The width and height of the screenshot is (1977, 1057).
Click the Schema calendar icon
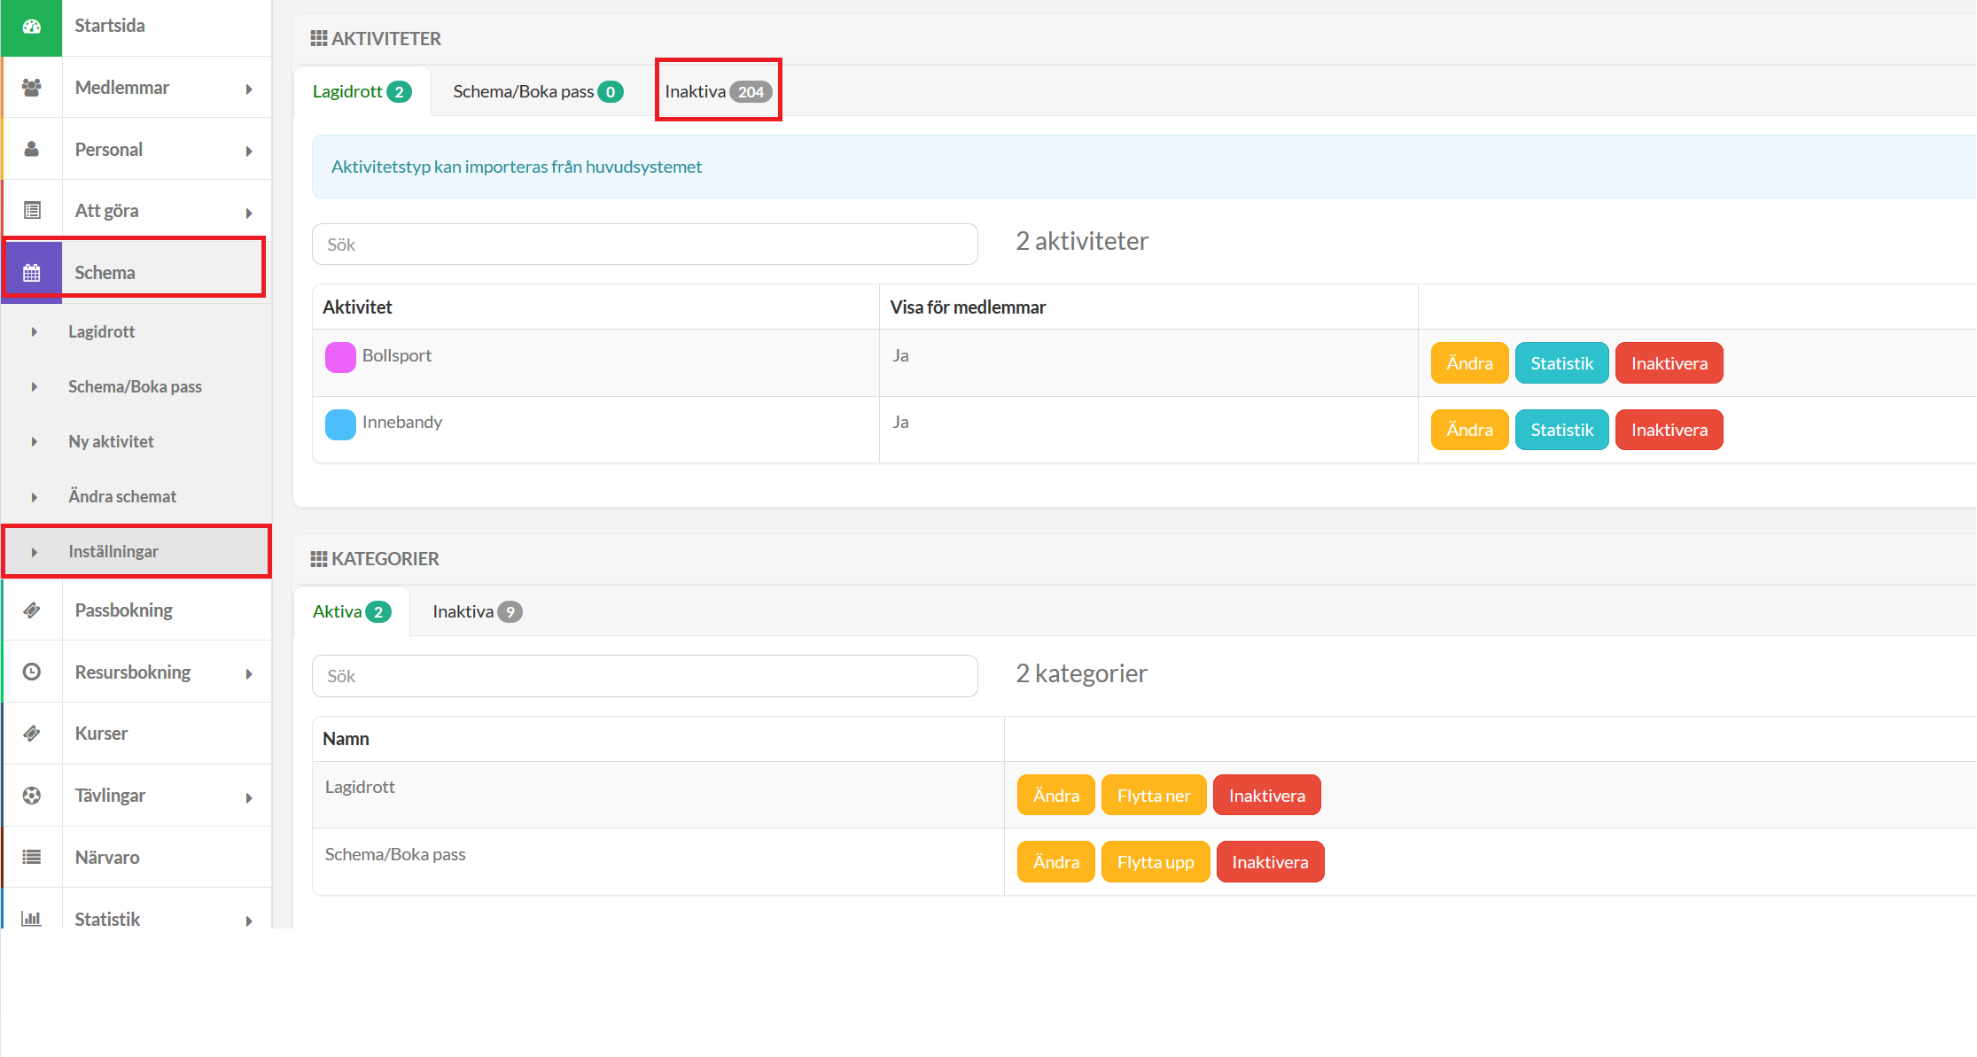[32, 273]
